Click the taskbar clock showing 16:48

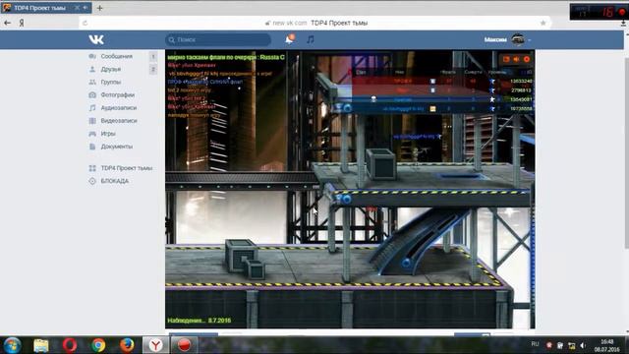point(607,345)
